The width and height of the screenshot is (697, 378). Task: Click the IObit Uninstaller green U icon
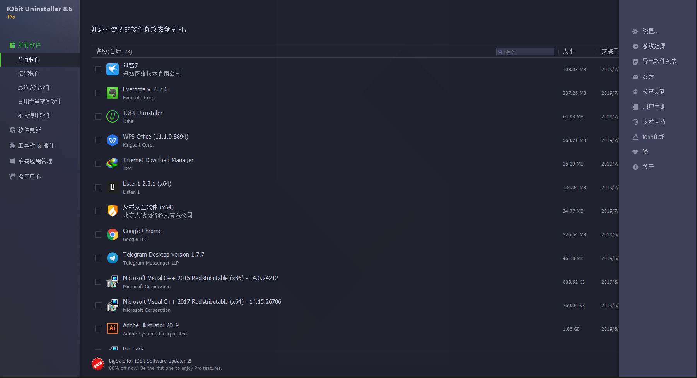[113, 116]
